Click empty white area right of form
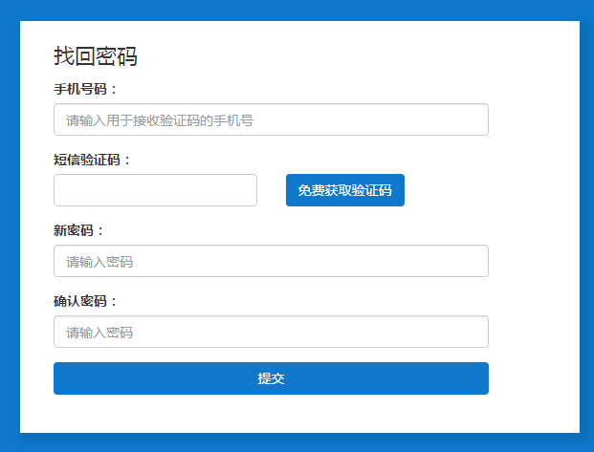Screen dimensions: 594x452 pos(536,239)
